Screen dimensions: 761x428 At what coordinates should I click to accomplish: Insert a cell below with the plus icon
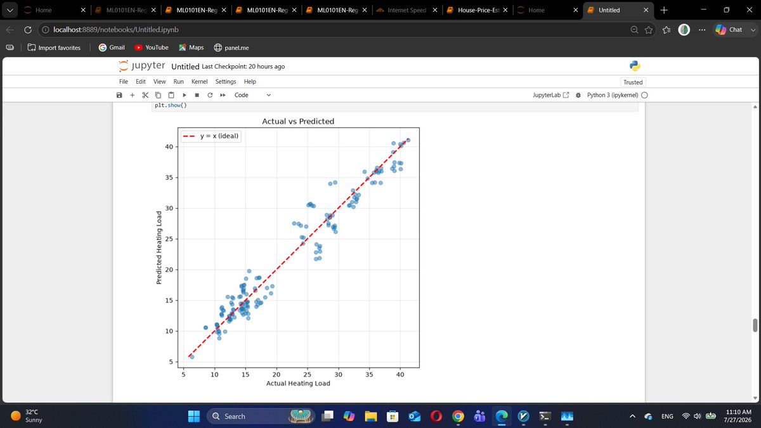(132, 95)
